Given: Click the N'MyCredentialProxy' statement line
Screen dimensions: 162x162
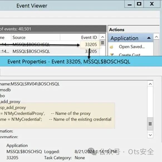Looking at the screenshot, I should [x=45, y=114].
